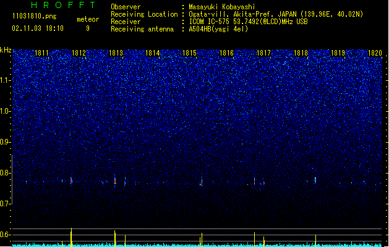Click the 1812 time marker

[79, 53]
